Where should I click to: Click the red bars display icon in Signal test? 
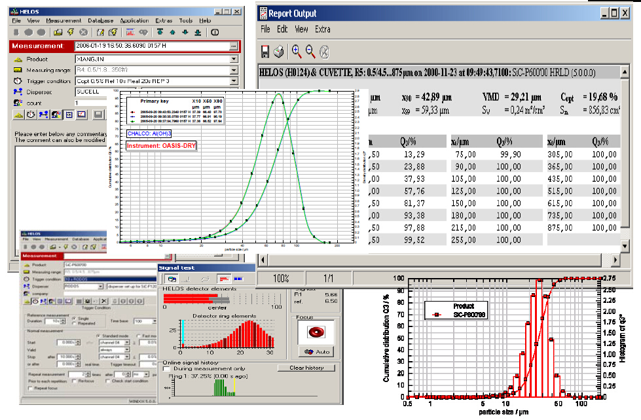[x=224, y=279]
